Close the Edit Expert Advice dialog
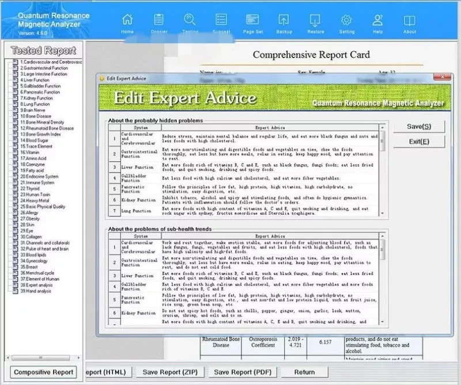This screenshot has height=385, width=461. coord(442,77)
